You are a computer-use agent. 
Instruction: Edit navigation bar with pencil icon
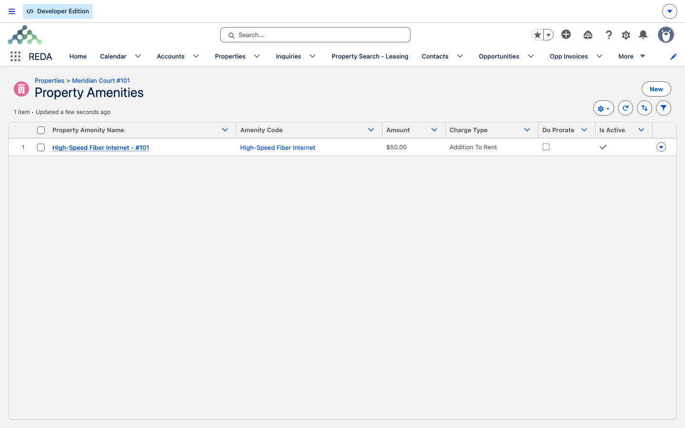pos(673,57)
